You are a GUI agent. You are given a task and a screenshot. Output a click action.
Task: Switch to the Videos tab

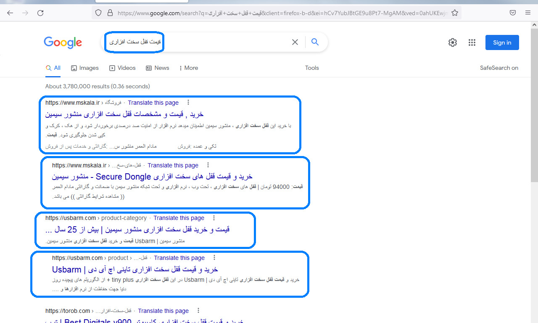point(122,68)
